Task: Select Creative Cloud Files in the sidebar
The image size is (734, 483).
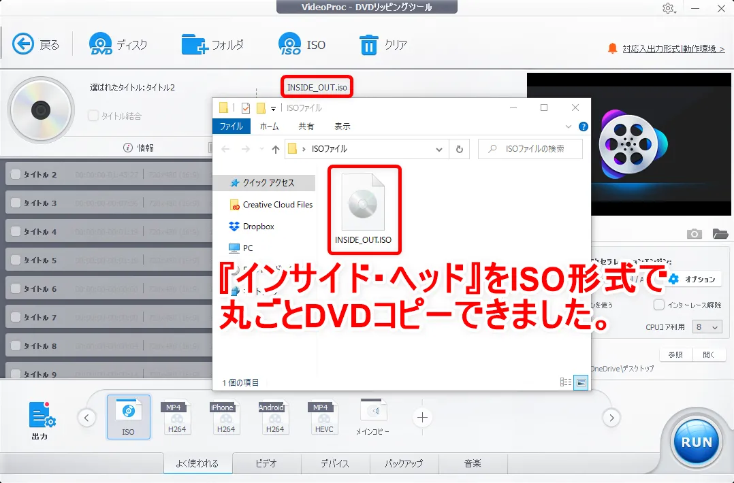Action: [272, 204]
